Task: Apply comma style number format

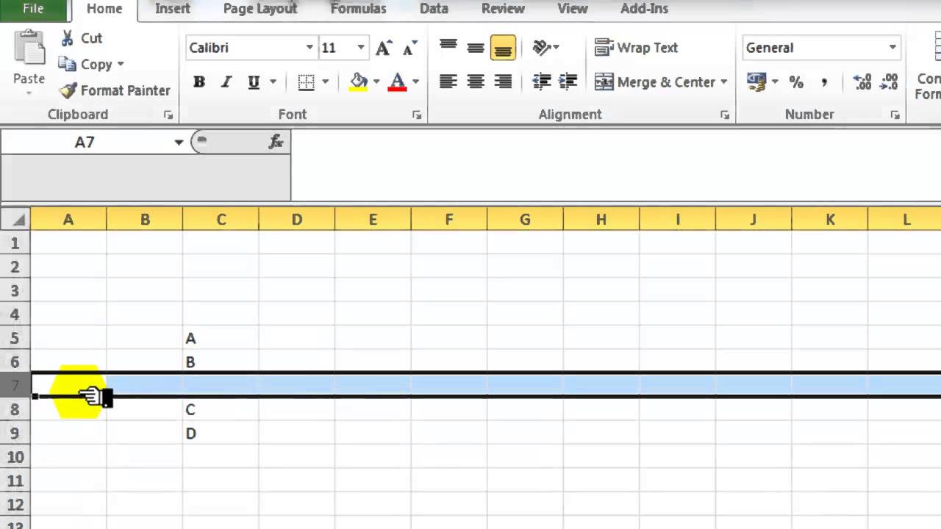Action: click(824, 82)
